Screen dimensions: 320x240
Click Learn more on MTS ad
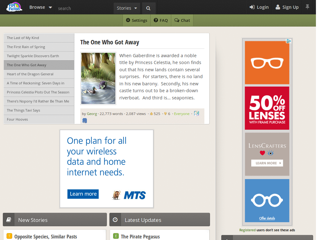(x=83, y=194)
